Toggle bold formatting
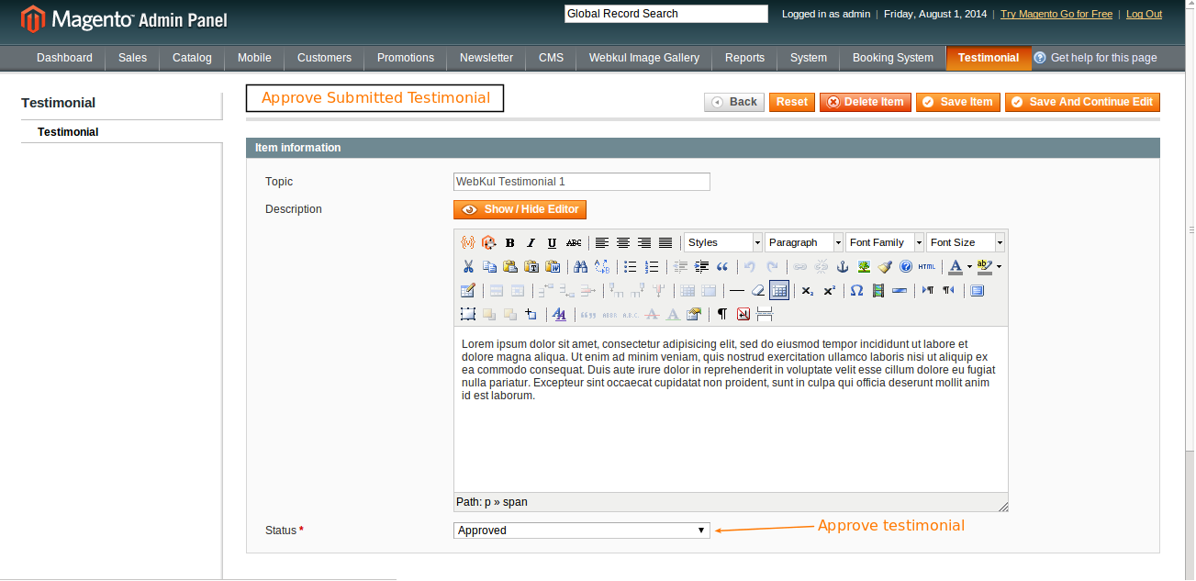Viewport: 1196px width, 581px height. click(509, 242)
